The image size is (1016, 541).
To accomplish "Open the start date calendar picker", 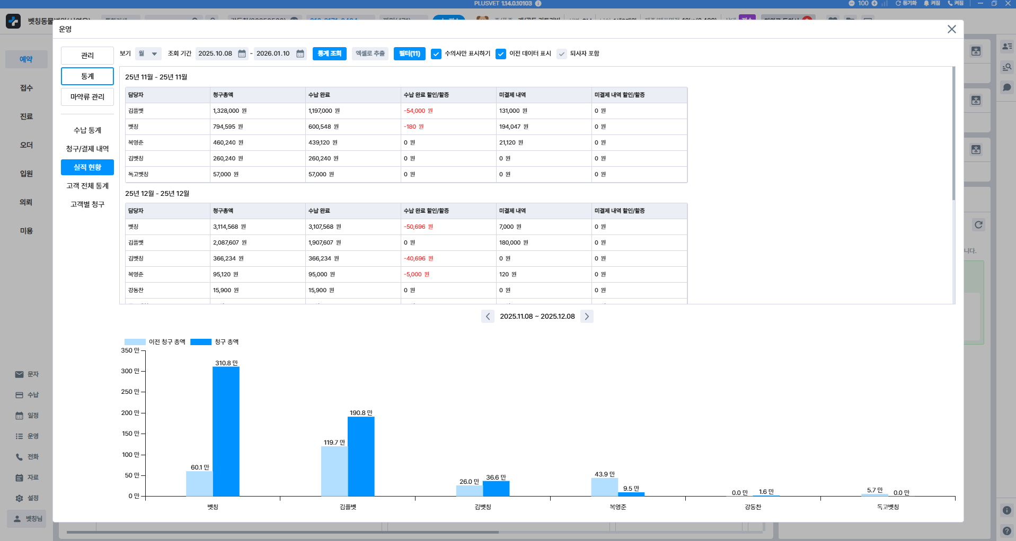I will coord(242,53).
